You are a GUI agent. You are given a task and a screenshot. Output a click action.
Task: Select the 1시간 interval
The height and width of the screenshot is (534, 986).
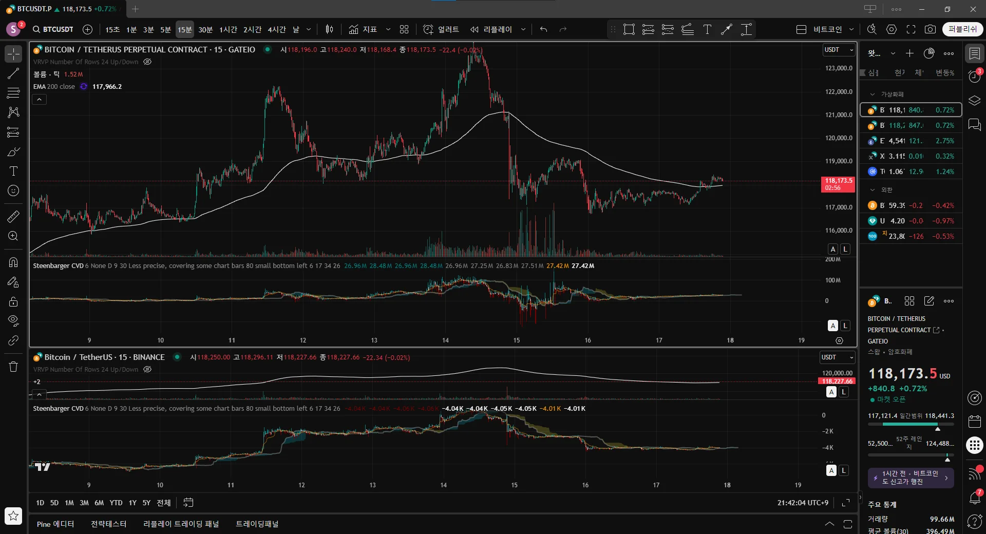(x=228, y=29)
